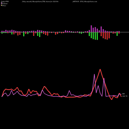Click the highest magenta volume line spike

pyautogui.click(x=94, y=74)
